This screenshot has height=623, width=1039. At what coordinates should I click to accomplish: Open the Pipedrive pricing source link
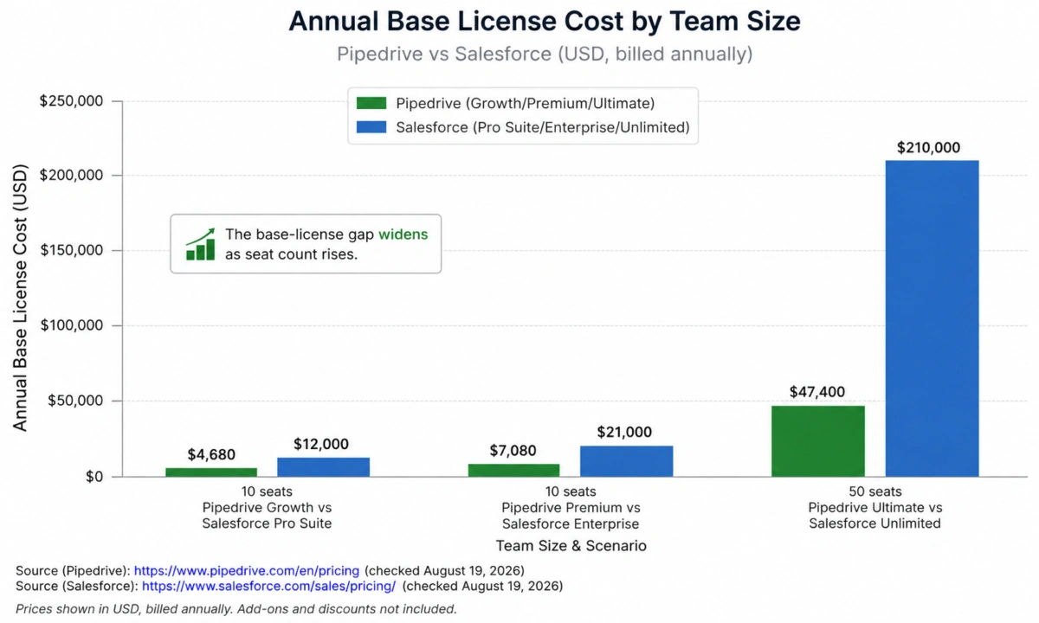point(248,571)
